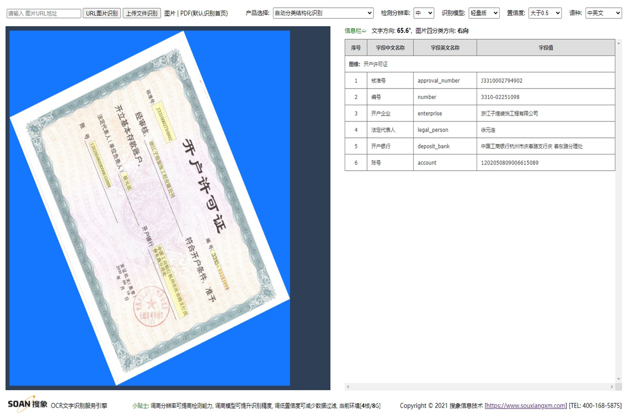
Task: Open the 产品选择 dropdown
Action: tap(323, 13)
